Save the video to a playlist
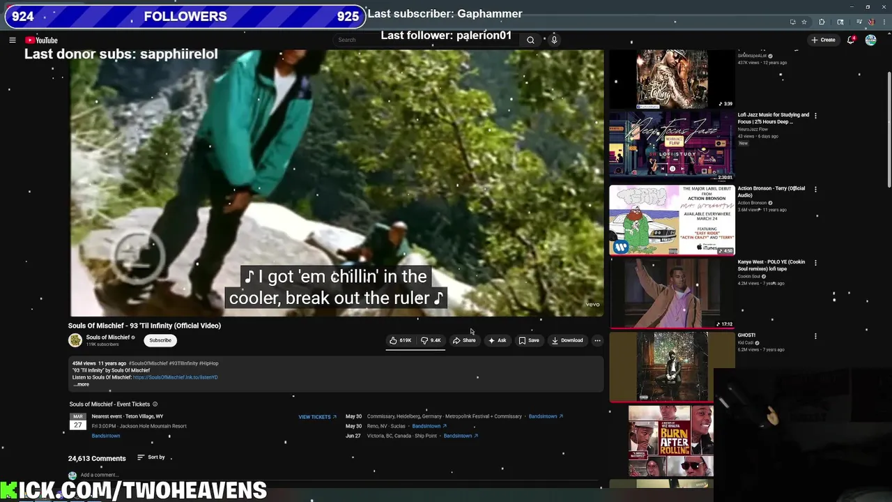This screenshot has height=502, width=892. tap(529, 340)
